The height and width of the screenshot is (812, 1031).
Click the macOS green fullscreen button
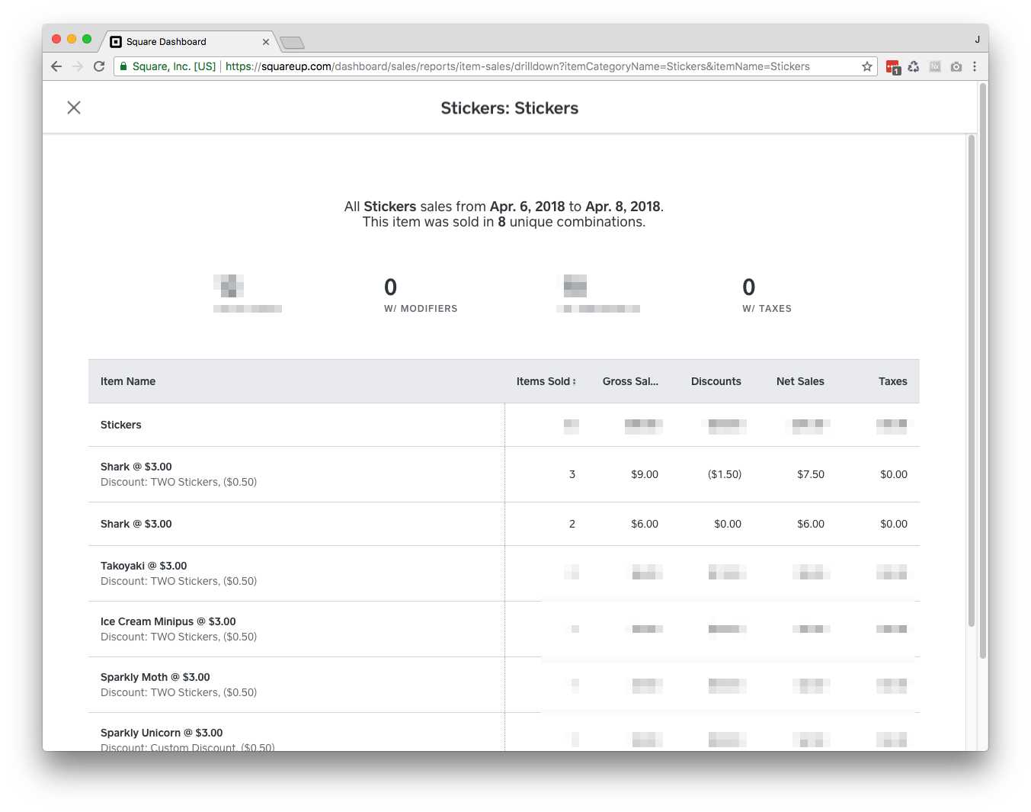(87, 39)
